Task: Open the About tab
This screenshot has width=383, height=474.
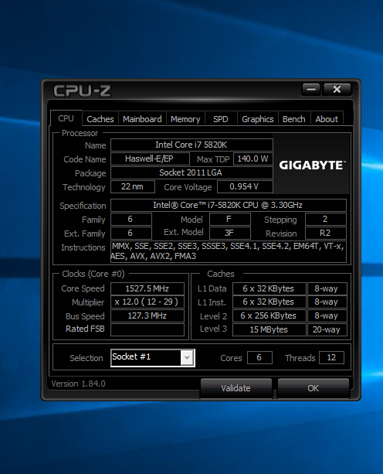Action: tap(327, 119)
